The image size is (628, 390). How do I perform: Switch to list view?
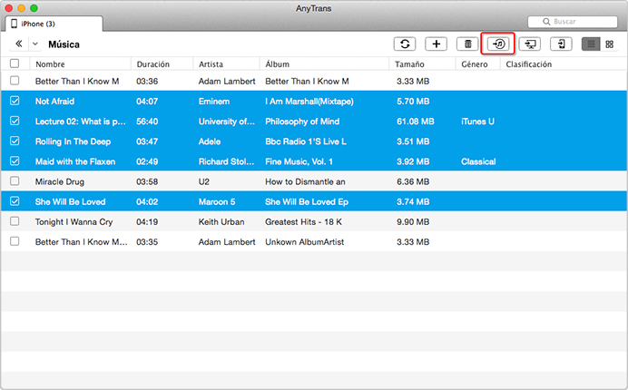tap(591, 44)
